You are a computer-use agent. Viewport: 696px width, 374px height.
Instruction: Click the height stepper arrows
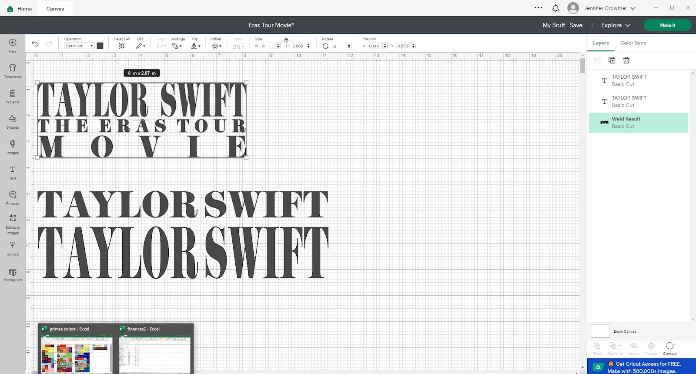click(x=308, y=46)
